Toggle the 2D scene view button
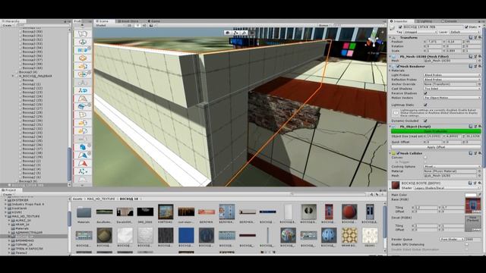Image resolution: width=486 pixels, height=273 pixels. (129, 25)
